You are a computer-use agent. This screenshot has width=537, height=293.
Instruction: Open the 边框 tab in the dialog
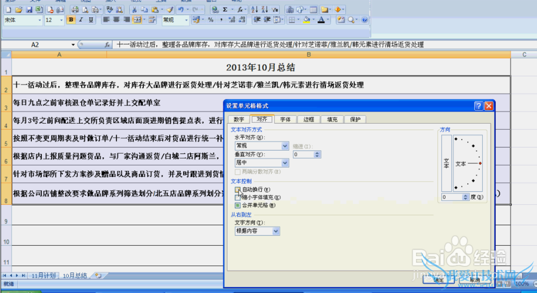pos(309,119)
